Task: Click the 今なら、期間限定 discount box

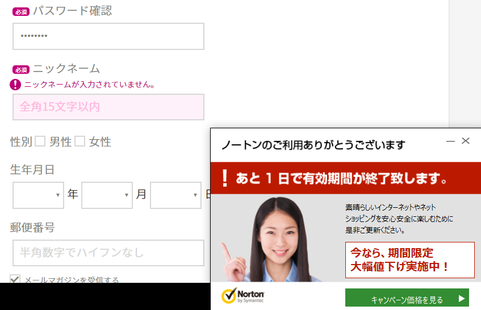Action: [x=409, y=260]
